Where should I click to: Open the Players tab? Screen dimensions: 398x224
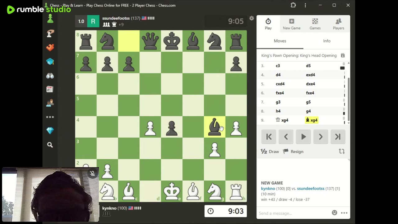coord(338,24)
